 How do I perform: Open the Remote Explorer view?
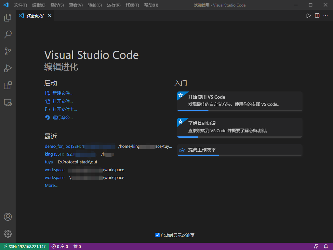click(x=8, y=103)
